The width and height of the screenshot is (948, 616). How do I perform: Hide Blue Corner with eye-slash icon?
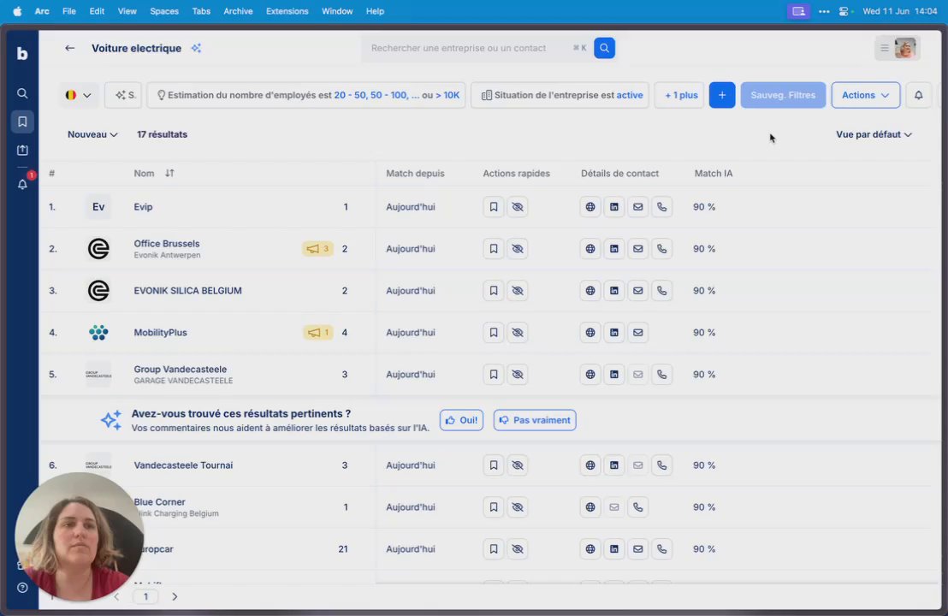click(x=518, y=507)
